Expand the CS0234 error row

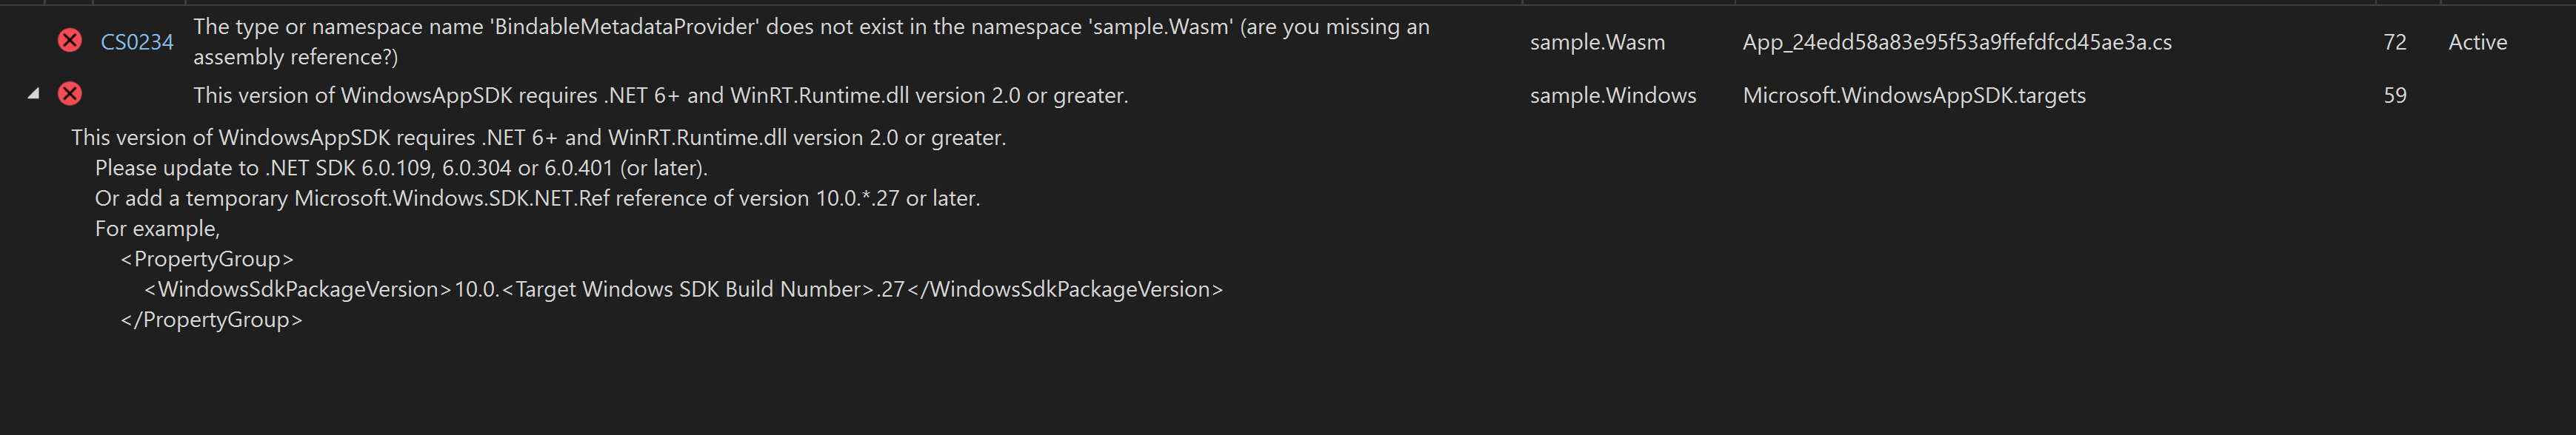(x=33, y=41)
